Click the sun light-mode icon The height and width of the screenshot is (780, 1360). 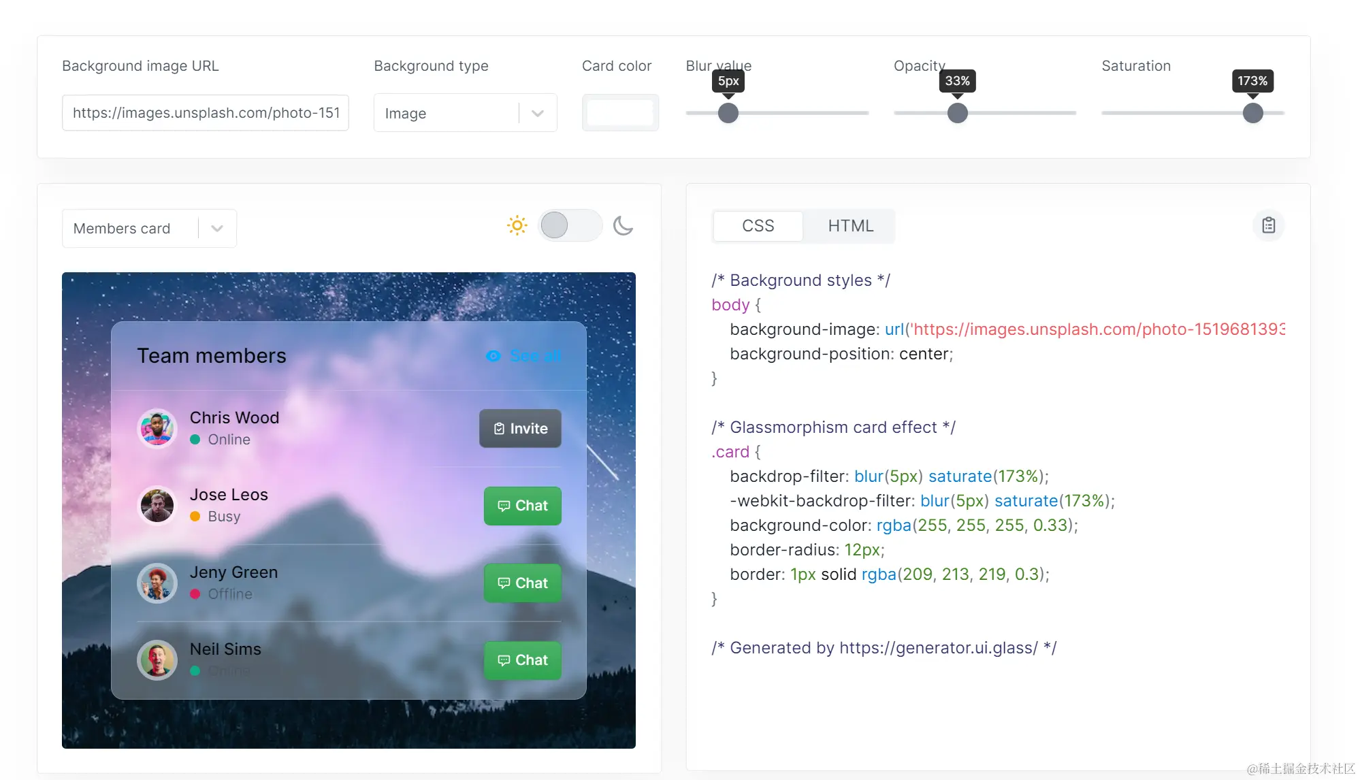pos(517,225)
